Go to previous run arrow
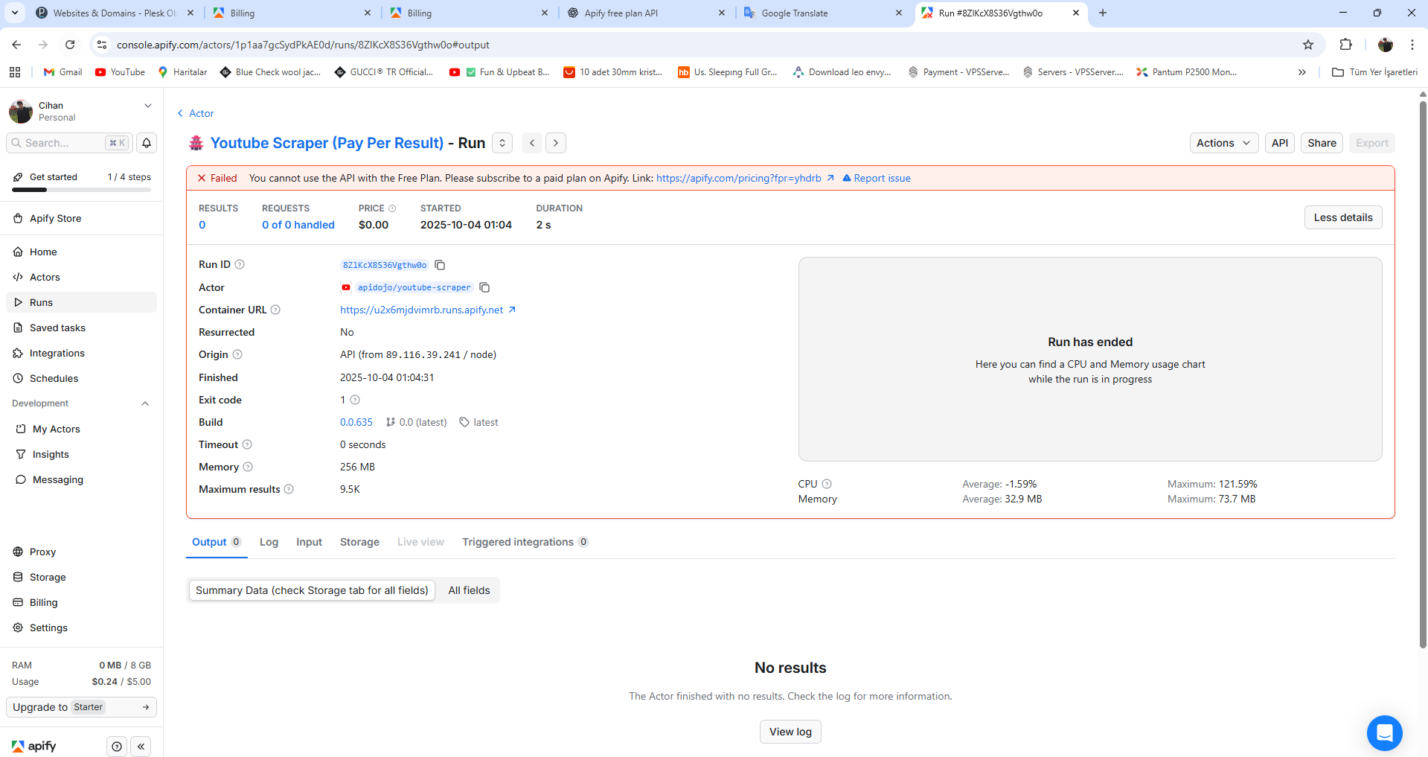 point(532,143)
